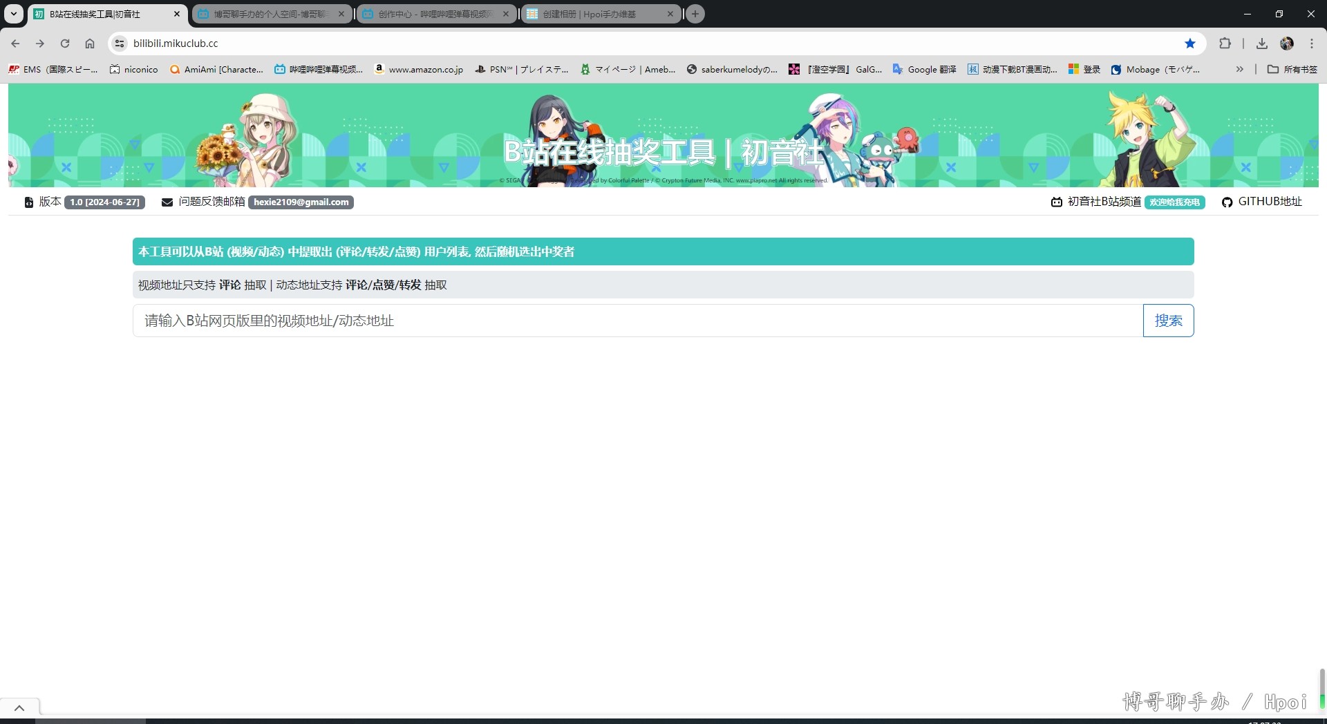1327x724 pixels.
Task: Open the 所有书签 folder
Action: click(x=1292, y=69)
